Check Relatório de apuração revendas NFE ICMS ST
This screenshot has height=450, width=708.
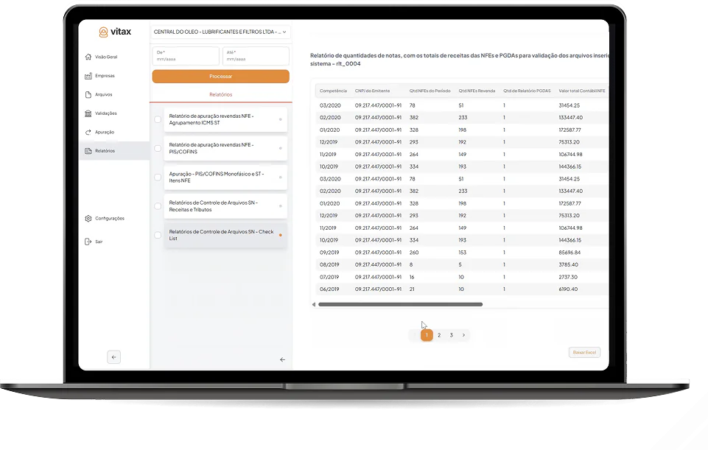(158, 119)
